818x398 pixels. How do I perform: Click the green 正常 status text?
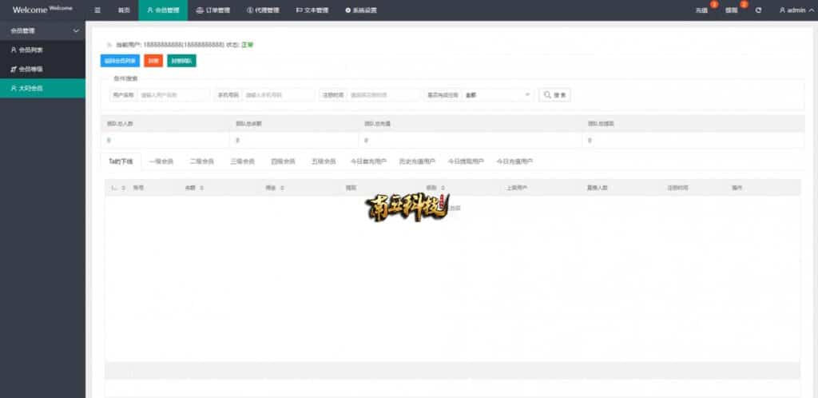click(248, 46)
